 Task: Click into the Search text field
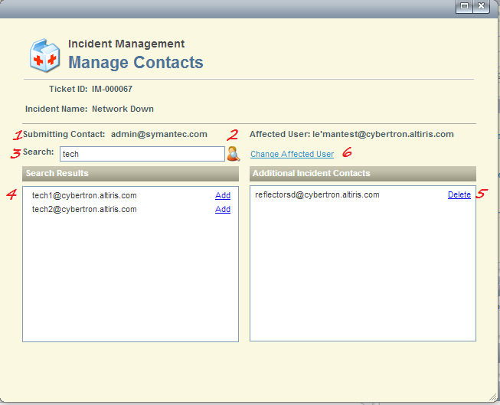[x=142, y=154]
